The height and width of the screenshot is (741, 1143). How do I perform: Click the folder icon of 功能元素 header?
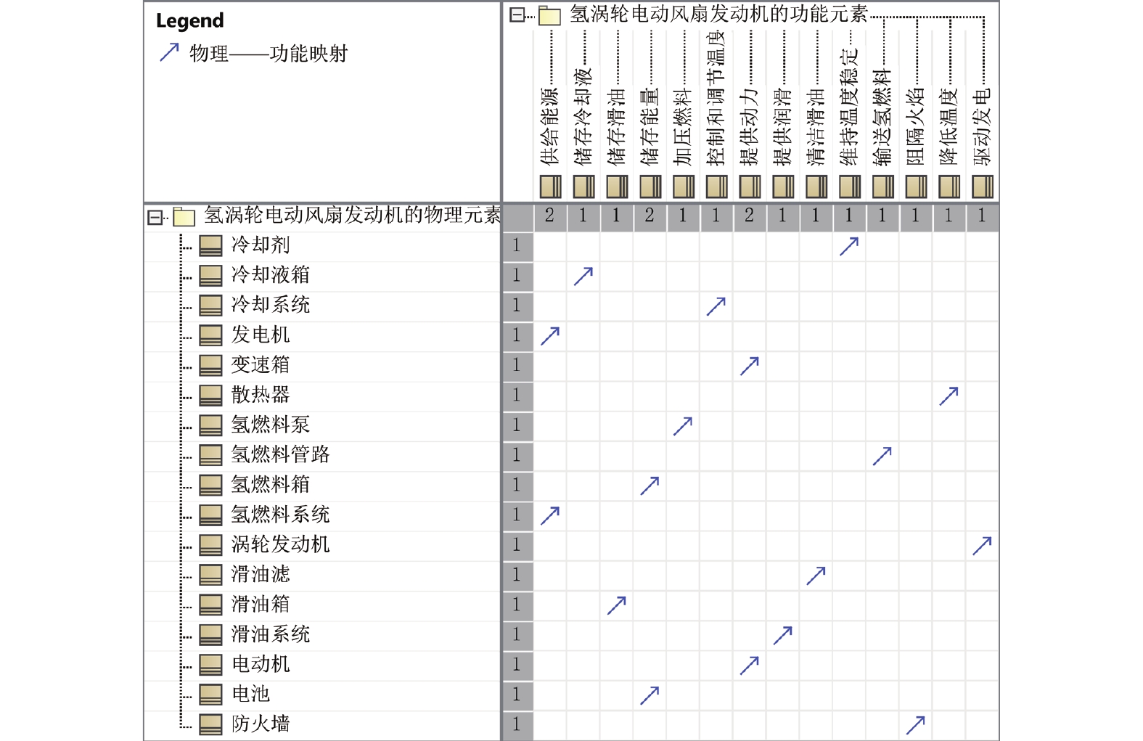point(549,15)
